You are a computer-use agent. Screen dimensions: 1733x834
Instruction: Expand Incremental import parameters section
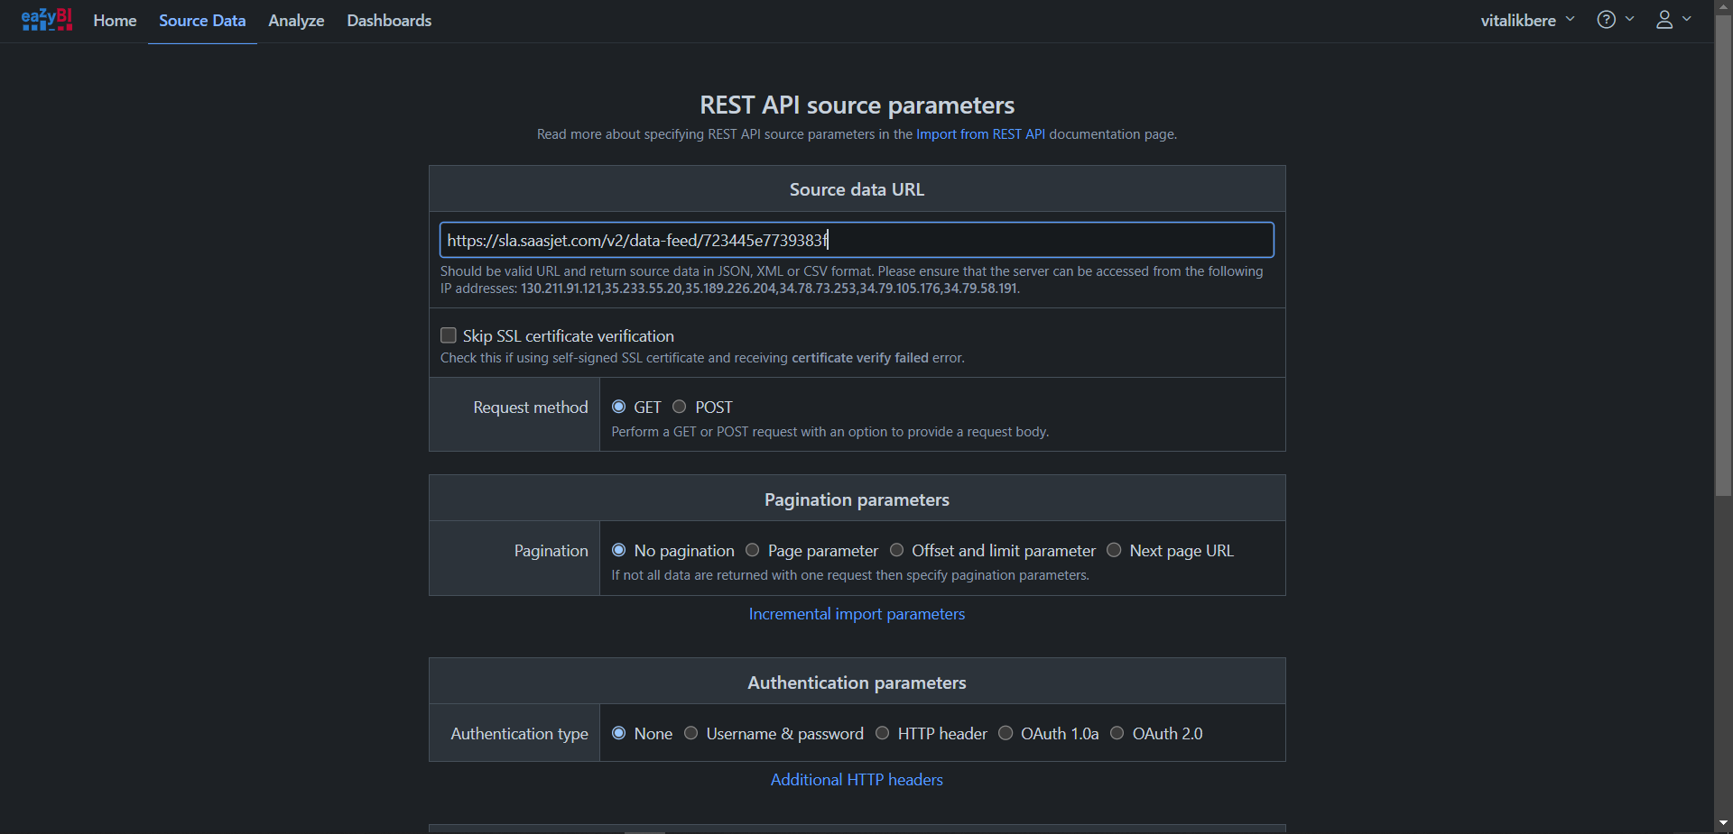click(x=857, y=614)
